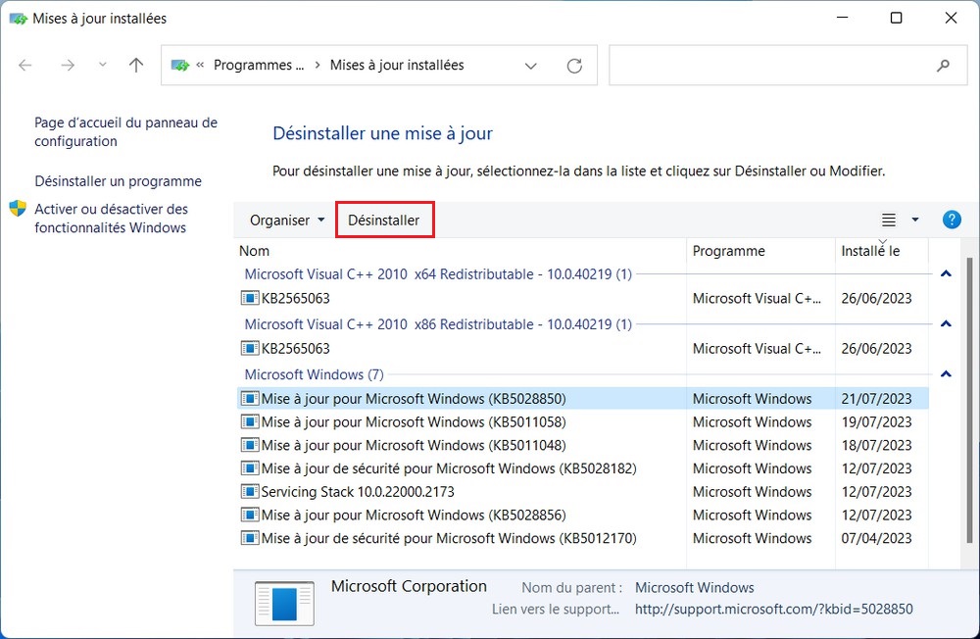This screenshot has width=980, height=639.
Task: Open the view options dropdown arrow
Action: tap(915, 221)
